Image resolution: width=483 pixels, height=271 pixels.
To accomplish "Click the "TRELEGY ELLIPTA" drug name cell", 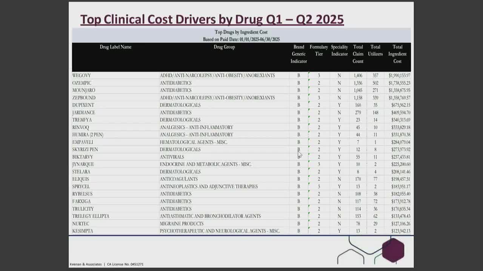I will [x=91, y=216].
